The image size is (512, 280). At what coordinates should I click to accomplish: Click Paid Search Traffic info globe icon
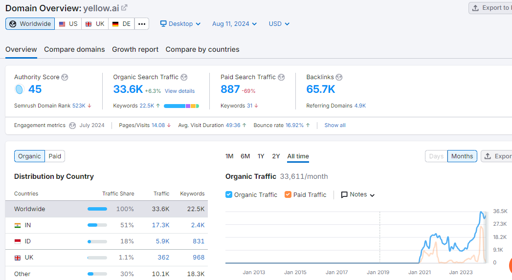click(x=281, y=77)
